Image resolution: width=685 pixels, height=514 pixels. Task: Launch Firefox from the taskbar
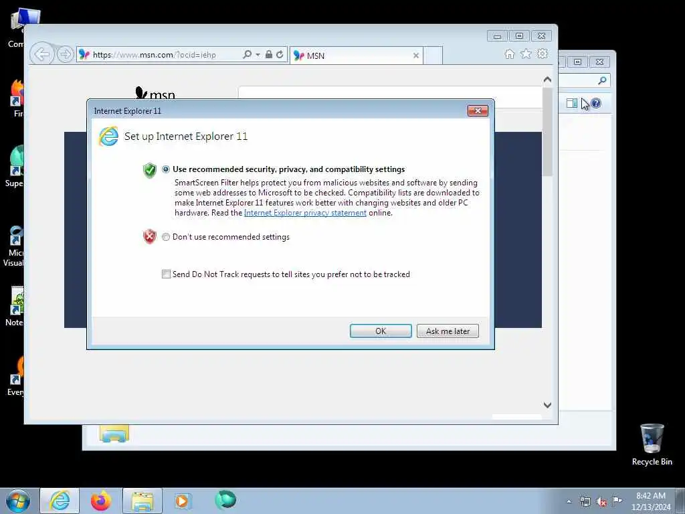(x=100, y=501)
